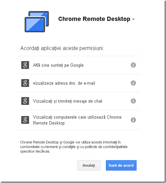Screen dimensions: 166x183
Task: Click the Google icon beside the "Vizualizați computerele" permission
Action: click(25, 120)
